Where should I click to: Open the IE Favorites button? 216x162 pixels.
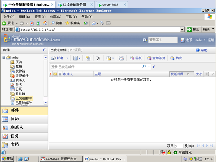tap(73, 23)
